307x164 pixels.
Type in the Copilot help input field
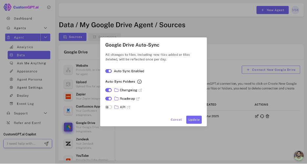23,144
